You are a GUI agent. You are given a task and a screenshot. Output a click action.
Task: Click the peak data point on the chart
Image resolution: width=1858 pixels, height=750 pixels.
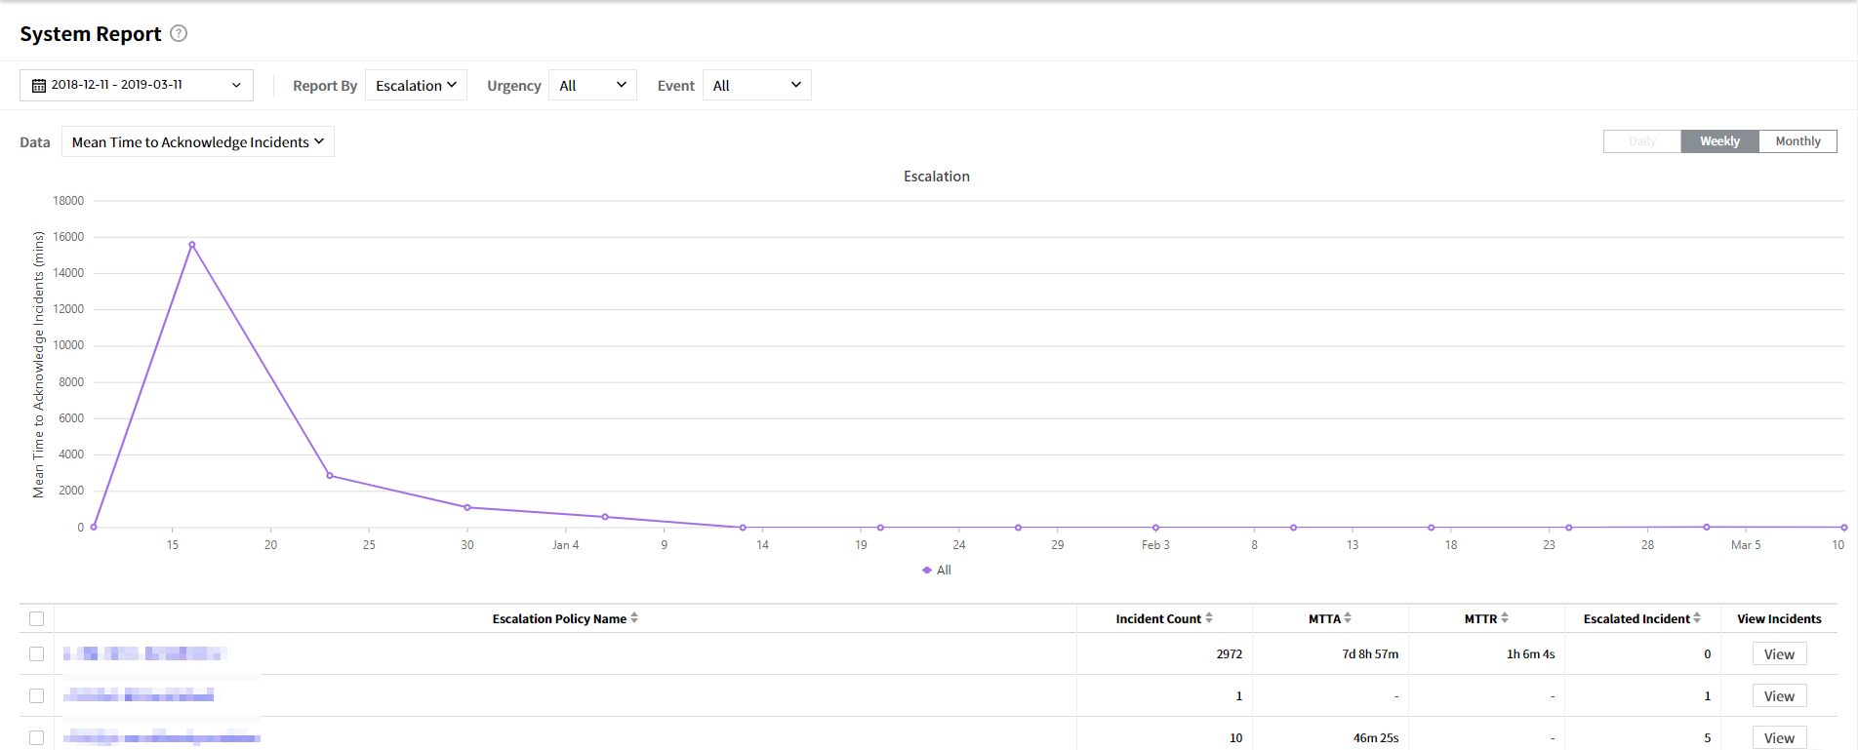(192, 245)
